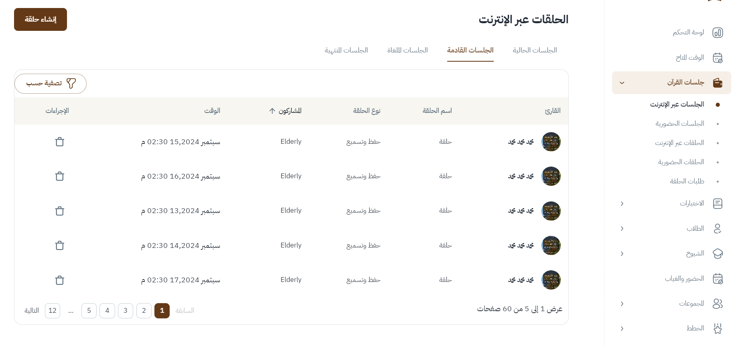The width and height of the screenshot is (738, 346).
Task: Sort by participants column arrow (المشاركون)
Action: (272, 111)
